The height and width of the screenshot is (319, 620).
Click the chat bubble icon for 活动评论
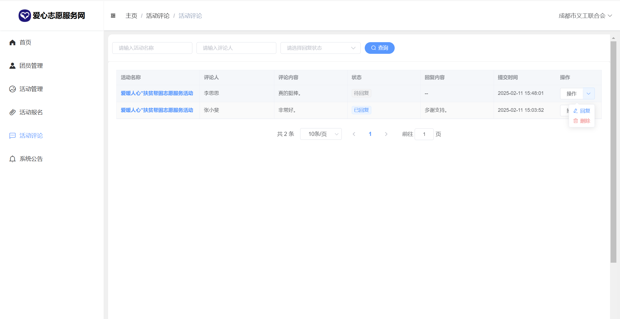click(12, 136)
